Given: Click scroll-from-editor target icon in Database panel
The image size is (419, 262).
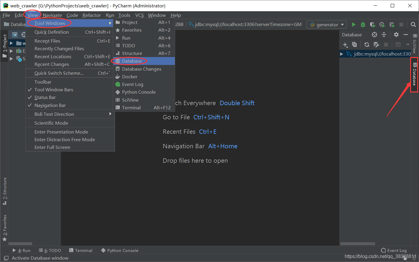Looking at the screenshot, I should 374,35.
